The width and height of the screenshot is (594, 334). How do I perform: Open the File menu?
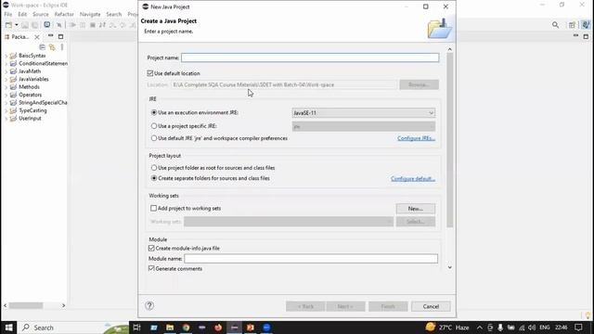click(8, 14)
